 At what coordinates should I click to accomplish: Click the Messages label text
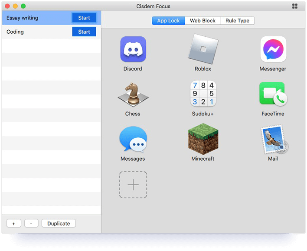point(133,159)
